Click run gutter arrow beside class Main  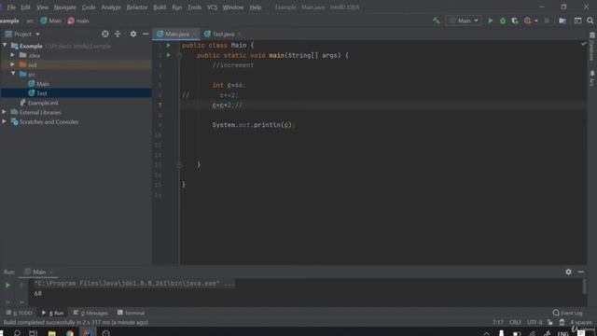click(168, 46)
